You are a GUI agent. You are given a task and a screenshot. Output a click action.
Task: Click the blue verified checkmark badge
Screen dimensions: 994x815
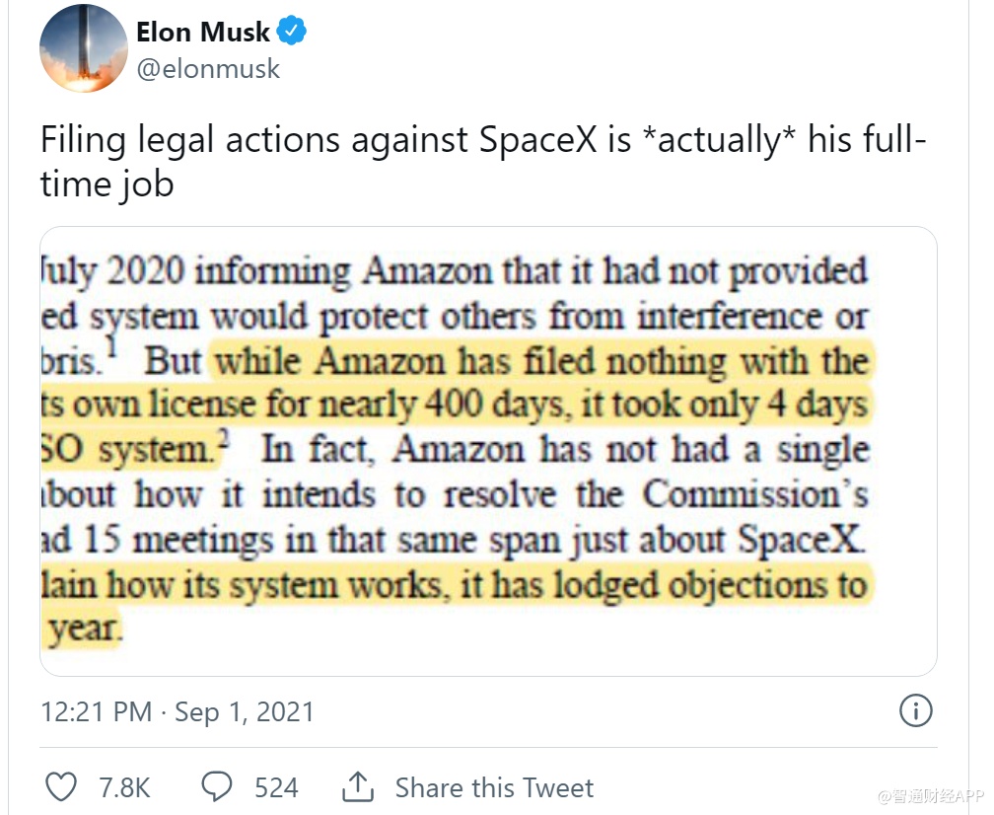tap(292, 33)
